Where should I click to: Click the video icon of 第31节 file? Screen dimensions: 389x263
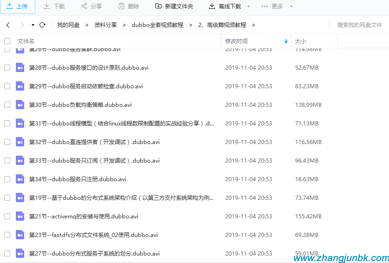tap(20, 123)
